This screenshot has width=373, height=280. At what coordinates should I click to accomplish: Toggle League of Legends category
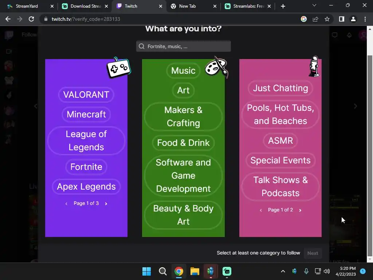[x=86, y=140]
